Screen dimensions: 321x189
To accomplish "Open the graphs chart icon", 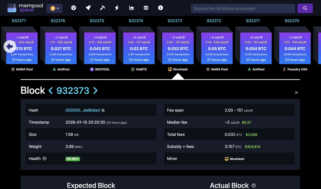I will click(x=131, y=8).
